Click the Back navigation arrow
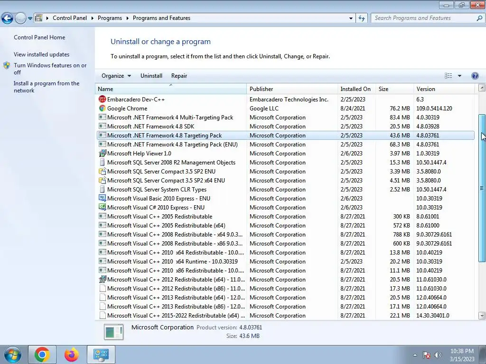Screen dimensions: 486x364 coord(7,18)
